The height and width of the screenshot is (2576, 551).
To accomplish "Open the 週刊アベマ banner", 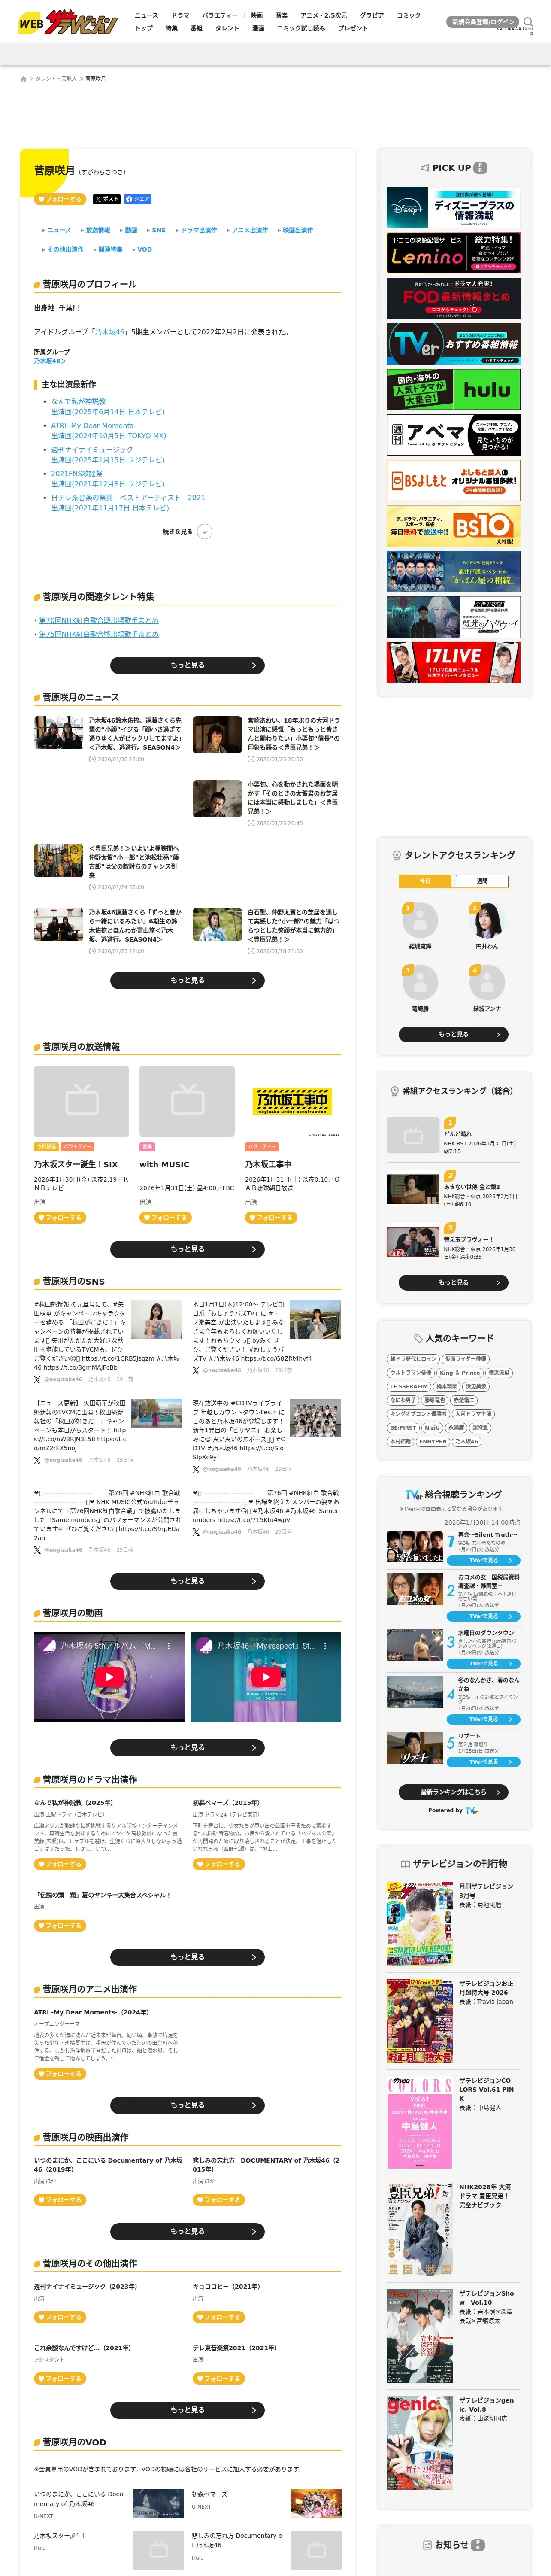I will click(453, 435).
